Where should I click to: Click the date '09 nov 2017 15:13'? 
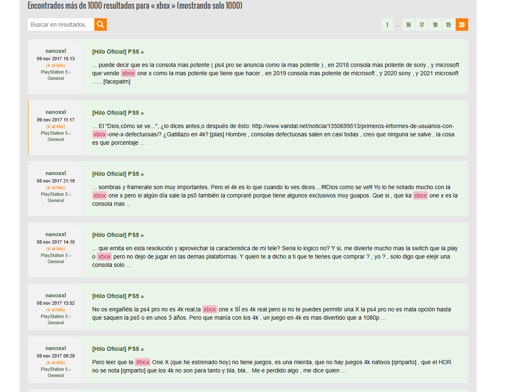56,59
